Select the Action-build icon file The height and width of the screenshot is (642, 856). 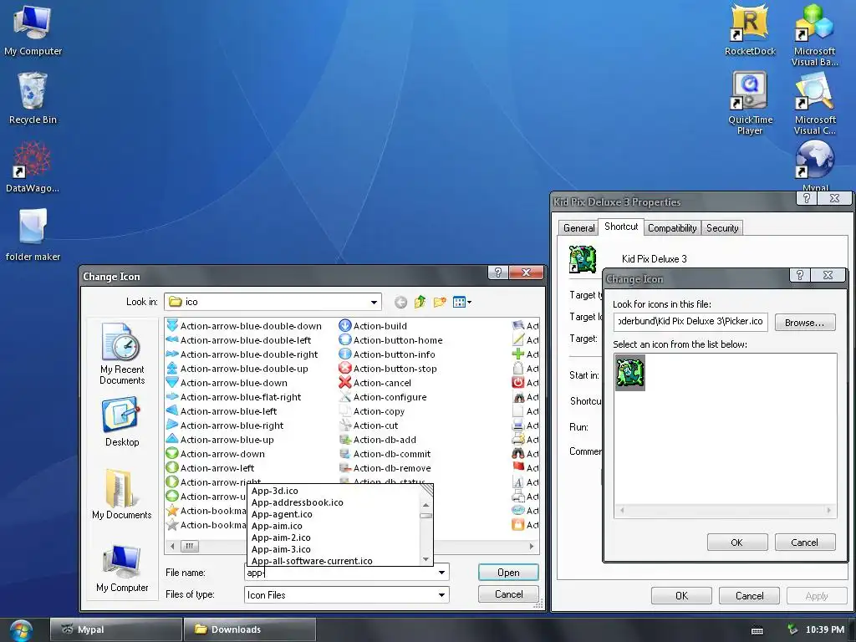[373, 326]
